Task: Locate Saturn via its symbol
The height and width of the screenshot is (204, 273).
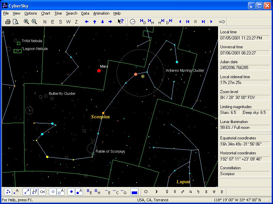Action: coord(198,192)
